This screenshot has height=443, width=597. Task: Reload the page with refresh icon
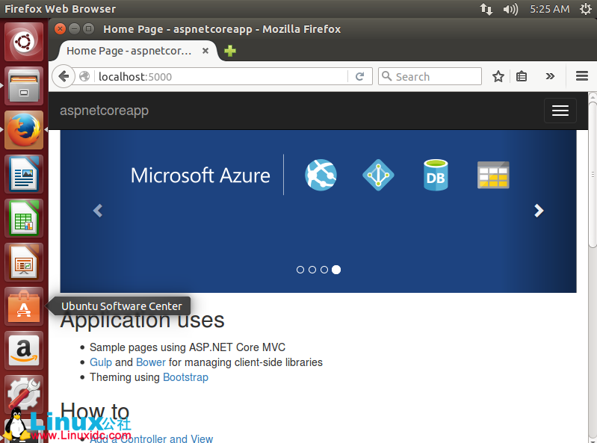[x=359, y=76]
